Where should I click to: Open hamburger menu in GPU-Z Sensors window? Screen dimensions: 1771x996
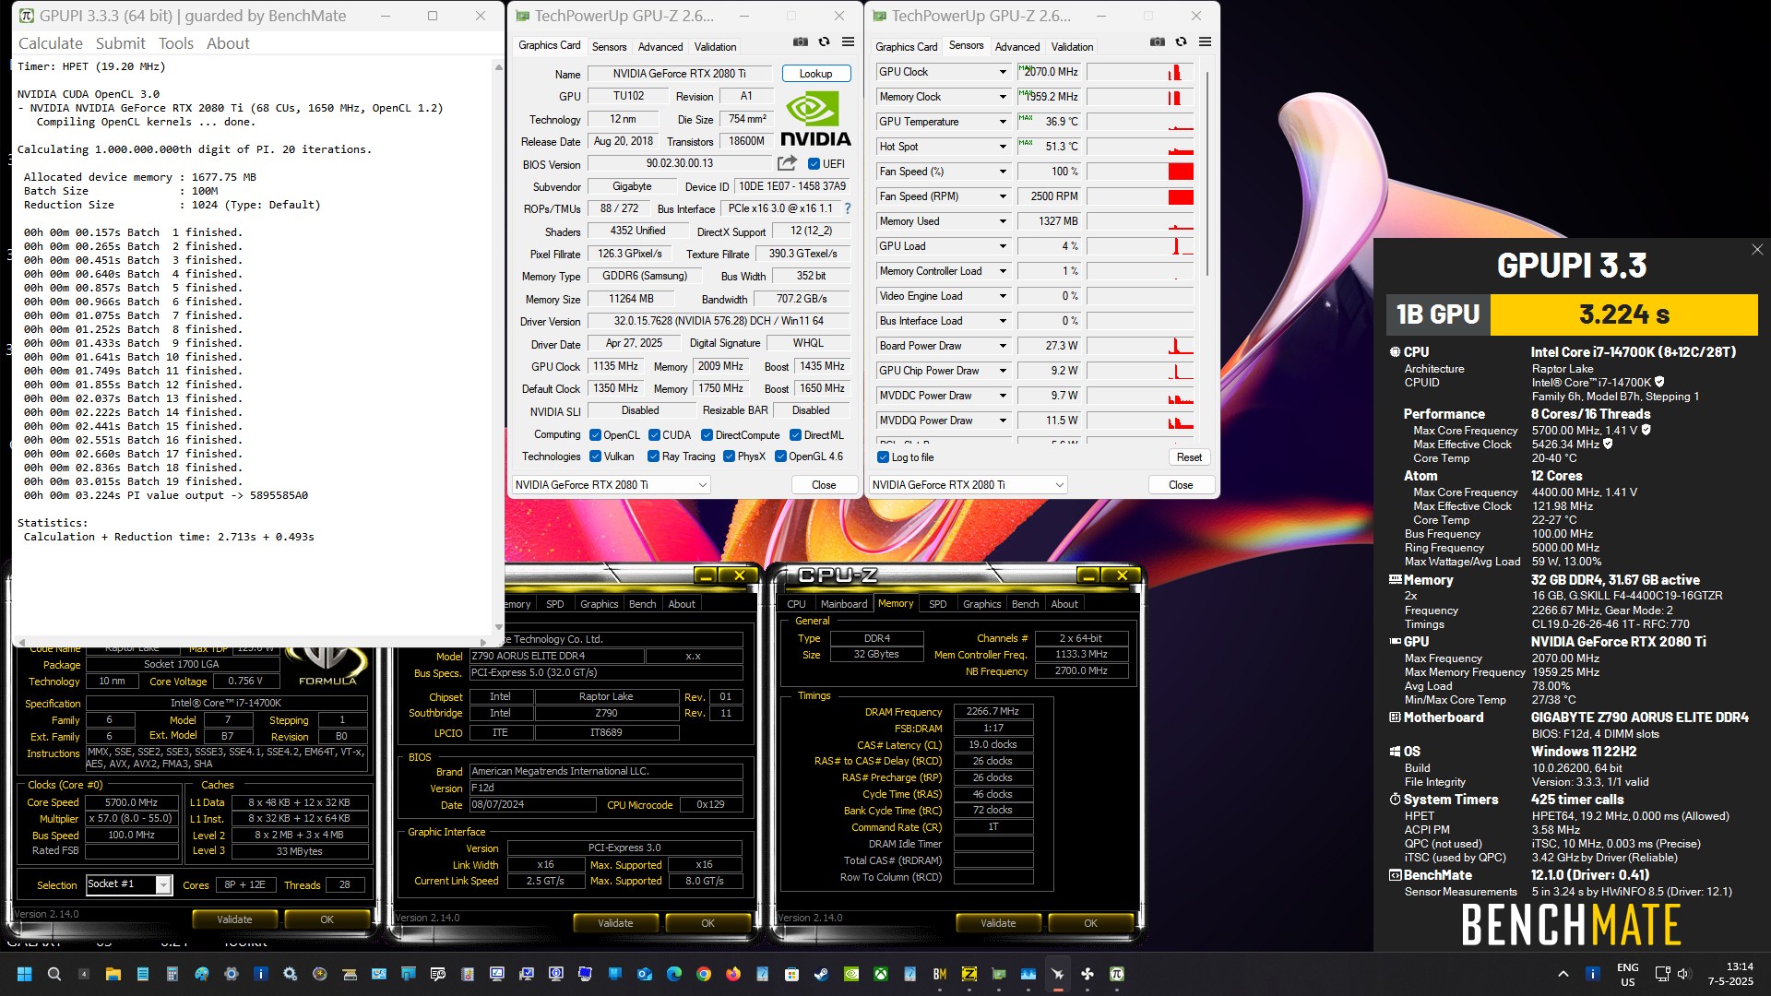click(x=1205, y=42)
